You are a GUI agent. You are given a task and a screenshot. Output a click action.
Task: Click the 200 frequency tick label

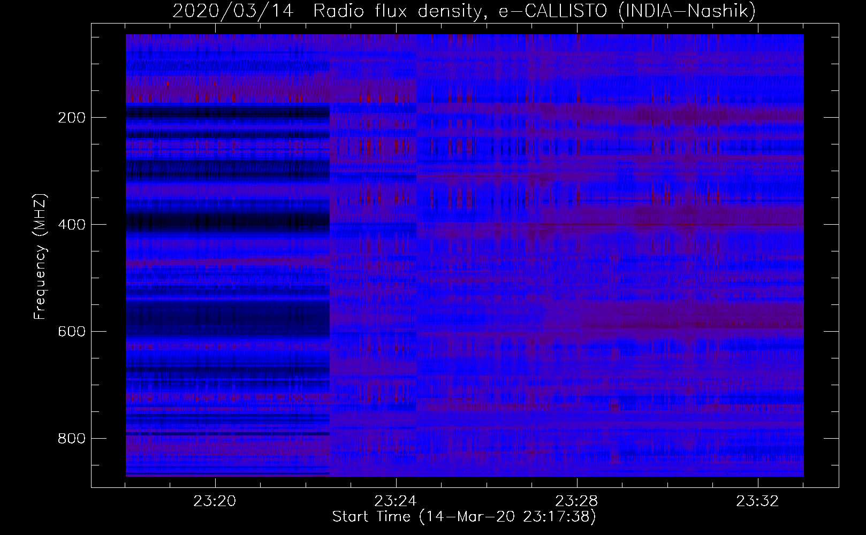click(x=71, y=118)
